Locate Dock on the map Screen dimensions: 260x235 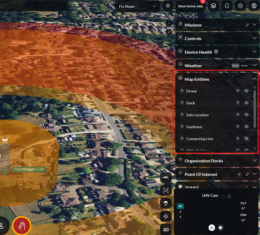click(x=238, y=103)
